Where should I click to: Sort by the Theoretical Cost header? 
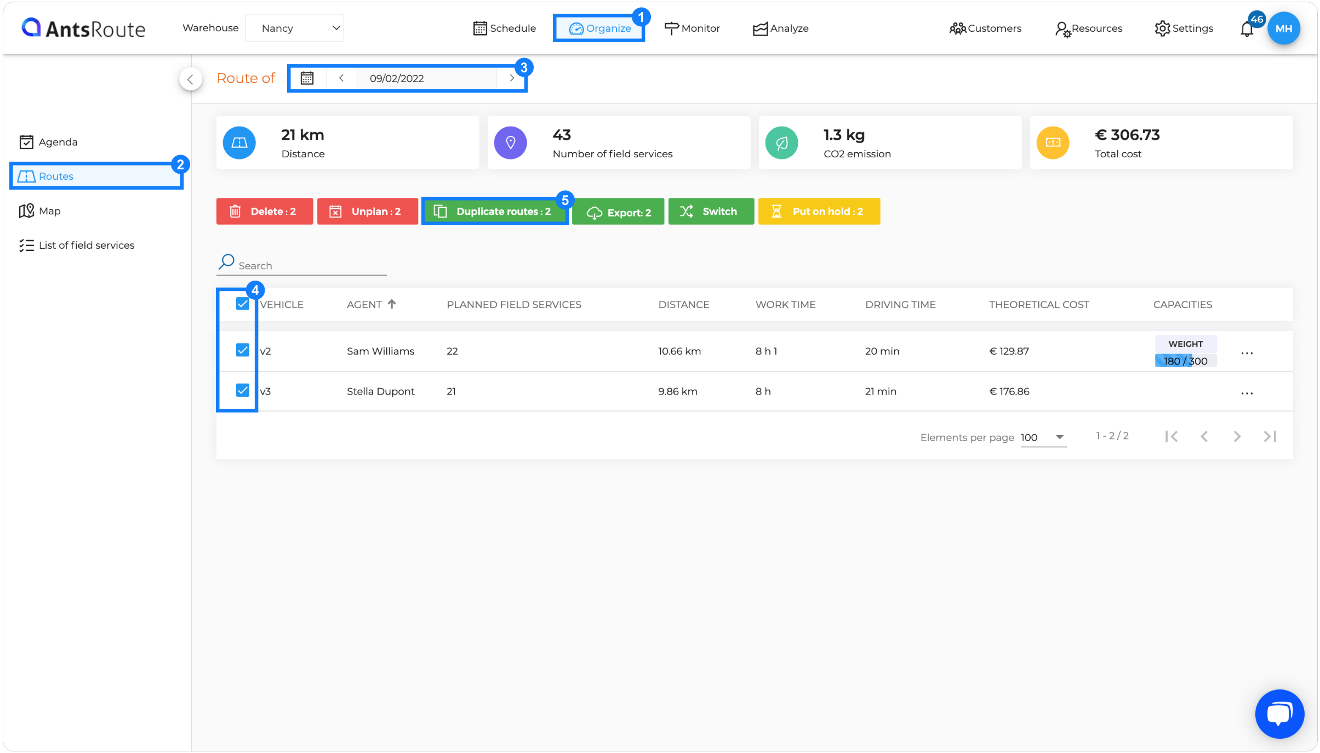tap(1039, 305)
